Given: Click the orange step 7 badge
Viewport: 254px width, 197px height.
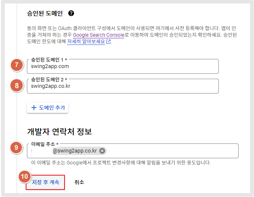Looking at the screenshot, I should click(x=17, y=65).
